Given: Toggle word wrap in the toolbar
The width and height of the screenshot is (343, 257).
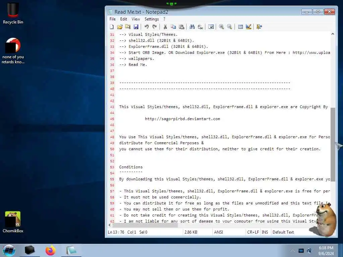Looking at the screenshot, I should (211, 27).
